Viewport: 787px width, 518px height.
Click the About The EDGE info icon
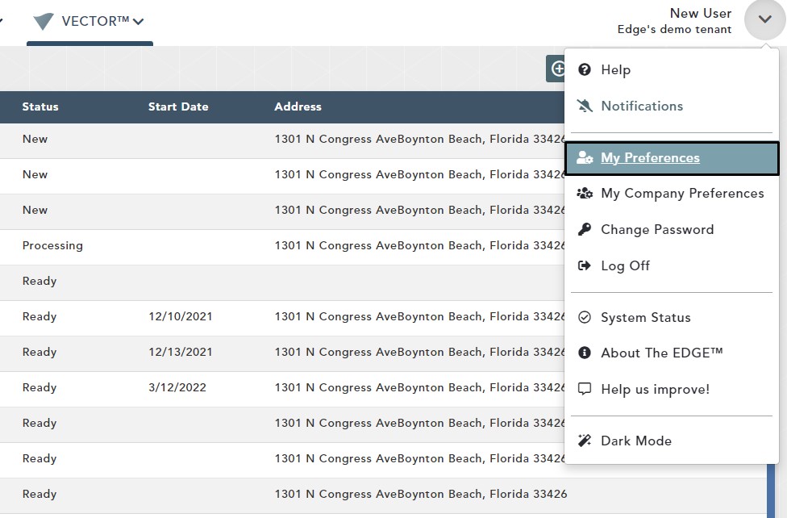click(585, 353)
